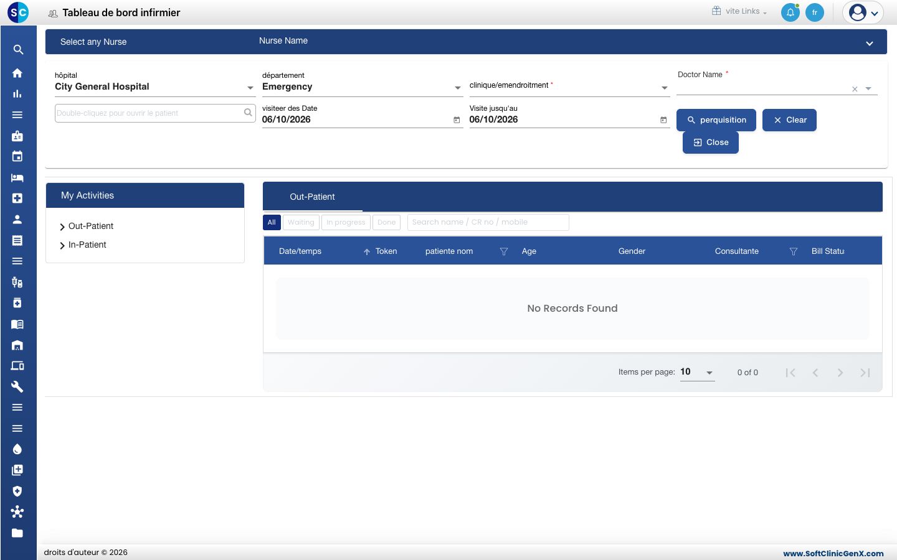Screen dimensions: 897x560
Task: Open the medical cross box sidebar icon
Action: coord(17,198)
